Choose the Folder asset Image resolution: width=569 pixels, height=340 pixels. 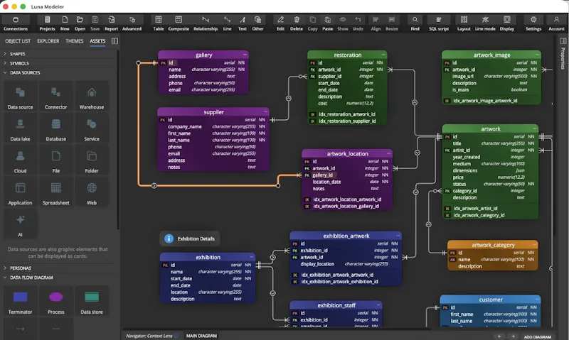coord(92,160)
